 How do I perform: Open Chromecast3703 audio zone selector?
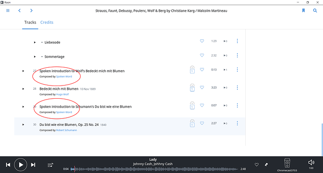click(287, 165)
